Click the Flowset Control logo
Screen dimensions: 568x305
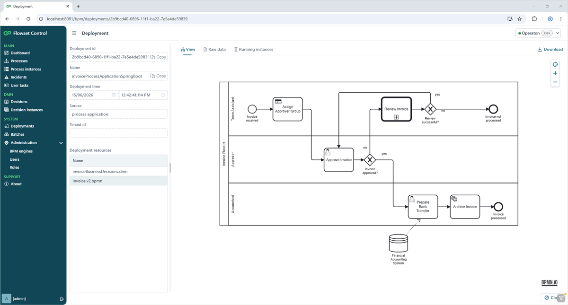coord(26,33)
